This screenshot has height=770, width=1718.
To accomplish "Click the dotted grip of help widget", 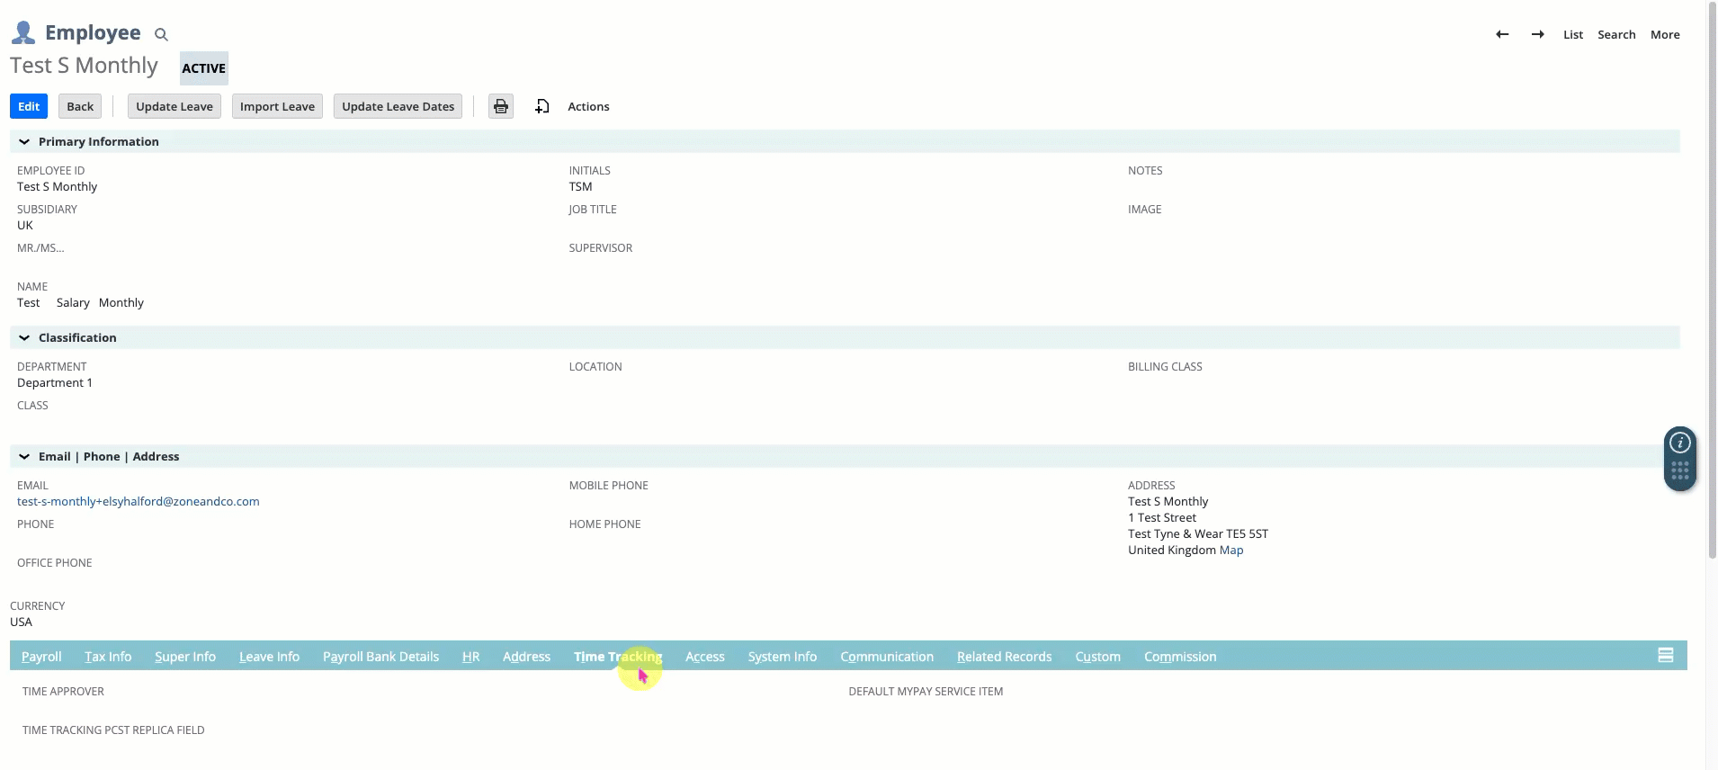I will tap(1680, 471).
